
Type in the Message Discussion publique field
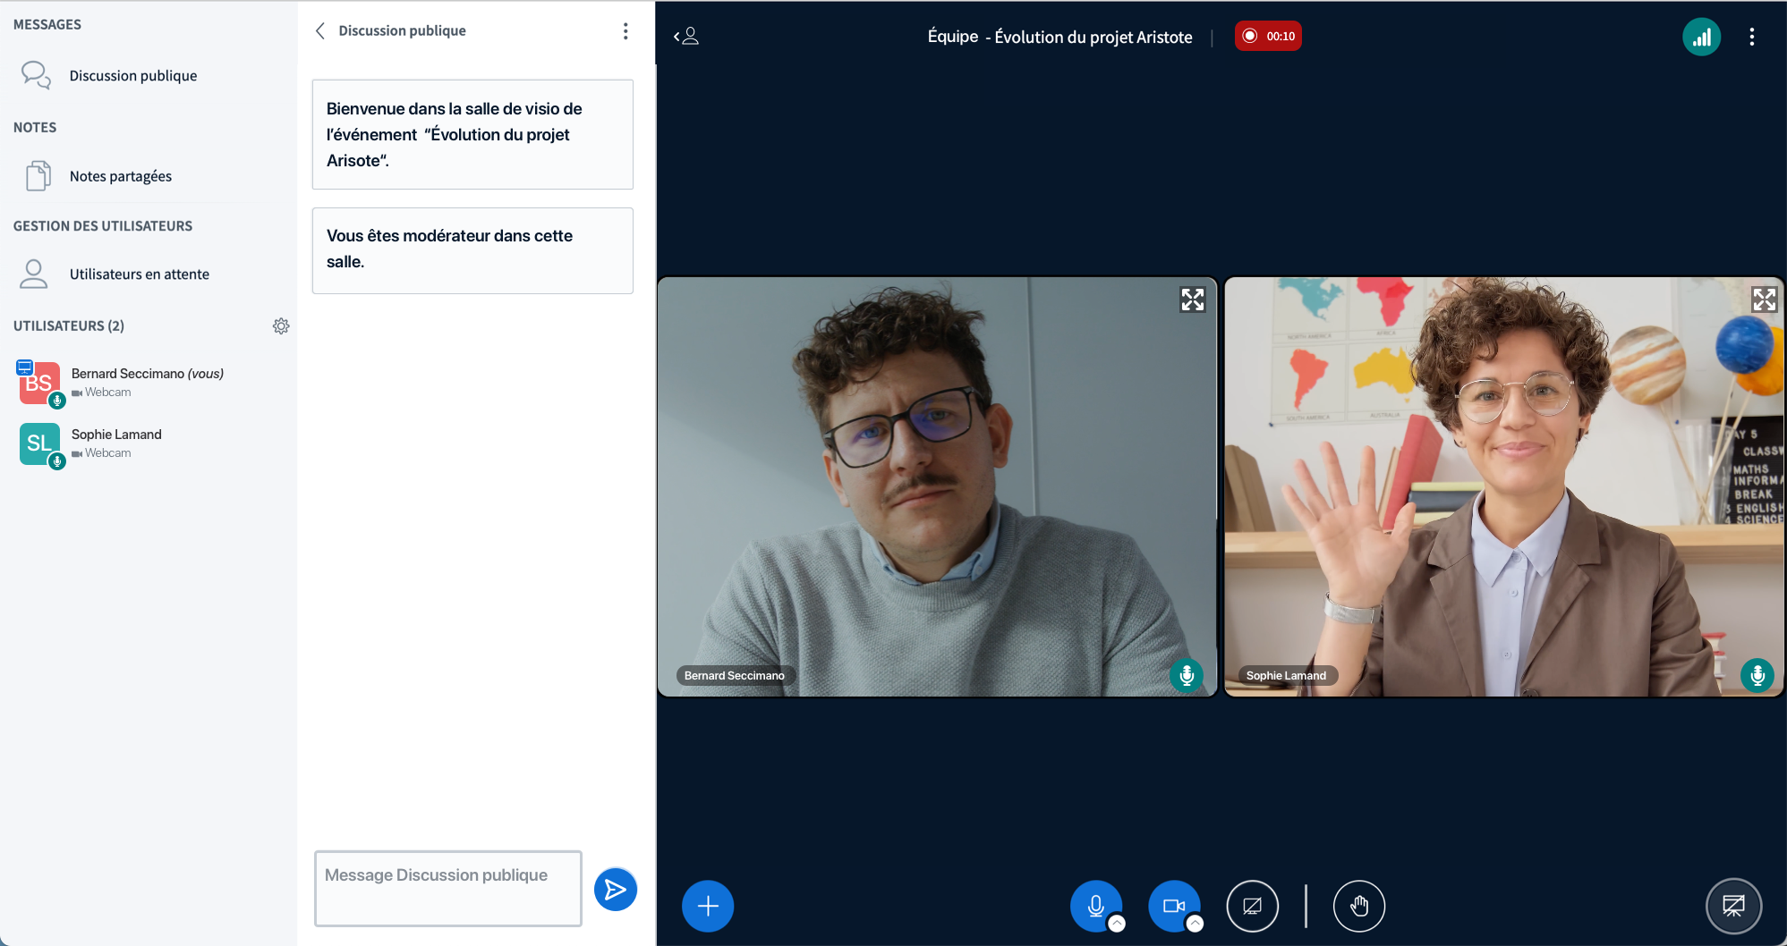pyautogui.click(x=447, y=888)
